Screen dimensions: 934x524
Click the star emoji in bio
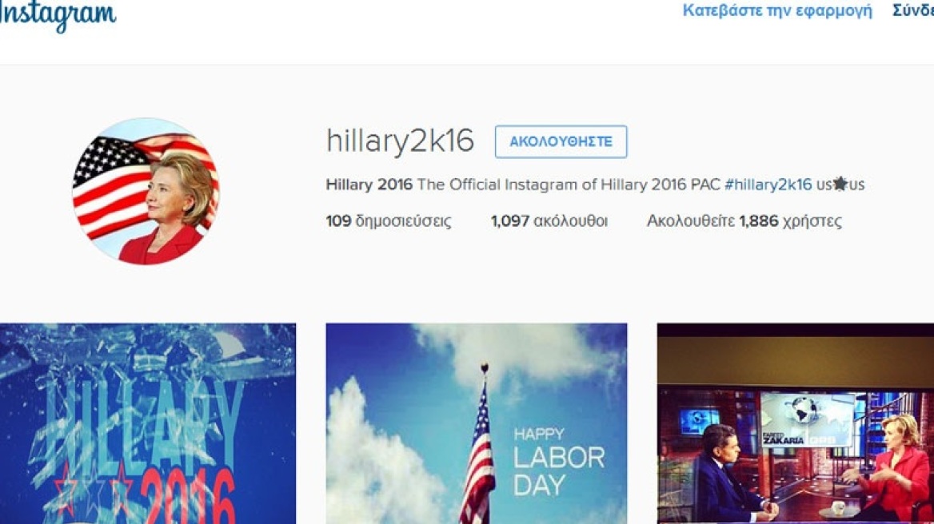click(x=840, y=185)
